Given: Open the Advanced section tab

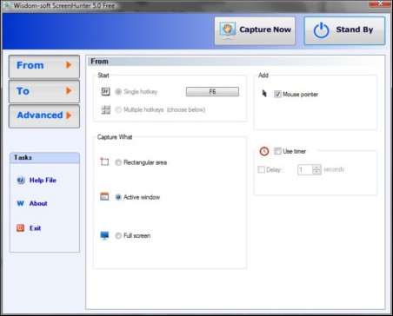Looking at the screenshot, I should 44,116.
